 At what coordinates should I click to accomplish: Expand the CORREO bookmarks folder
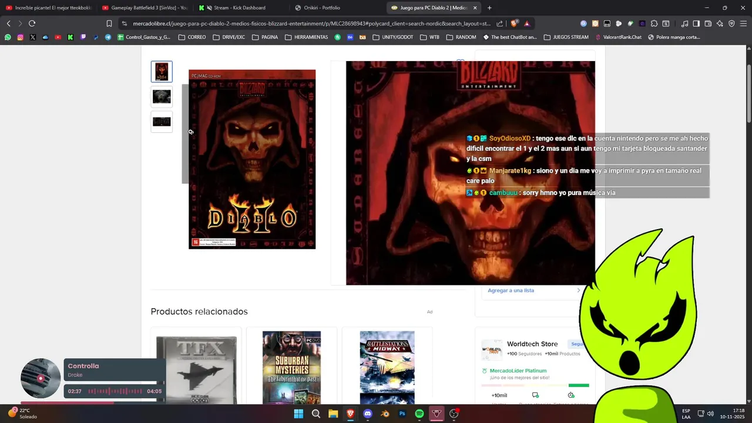192,37
